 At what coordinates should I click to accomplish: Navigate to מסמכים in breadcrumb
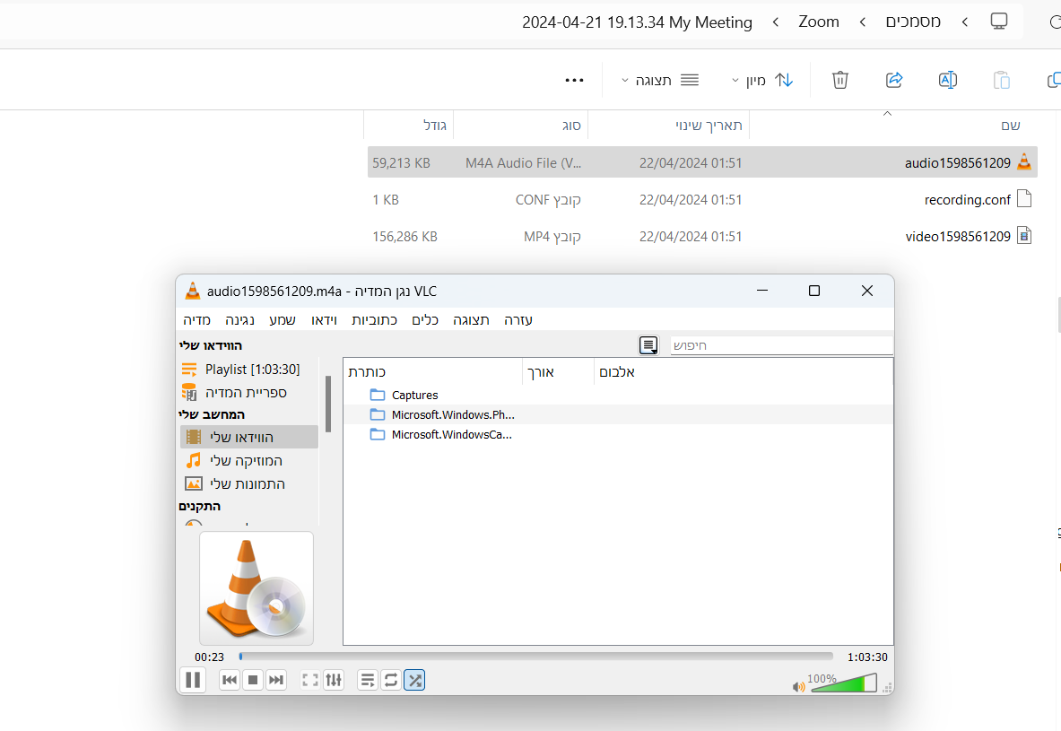click(x=914, y=22)
